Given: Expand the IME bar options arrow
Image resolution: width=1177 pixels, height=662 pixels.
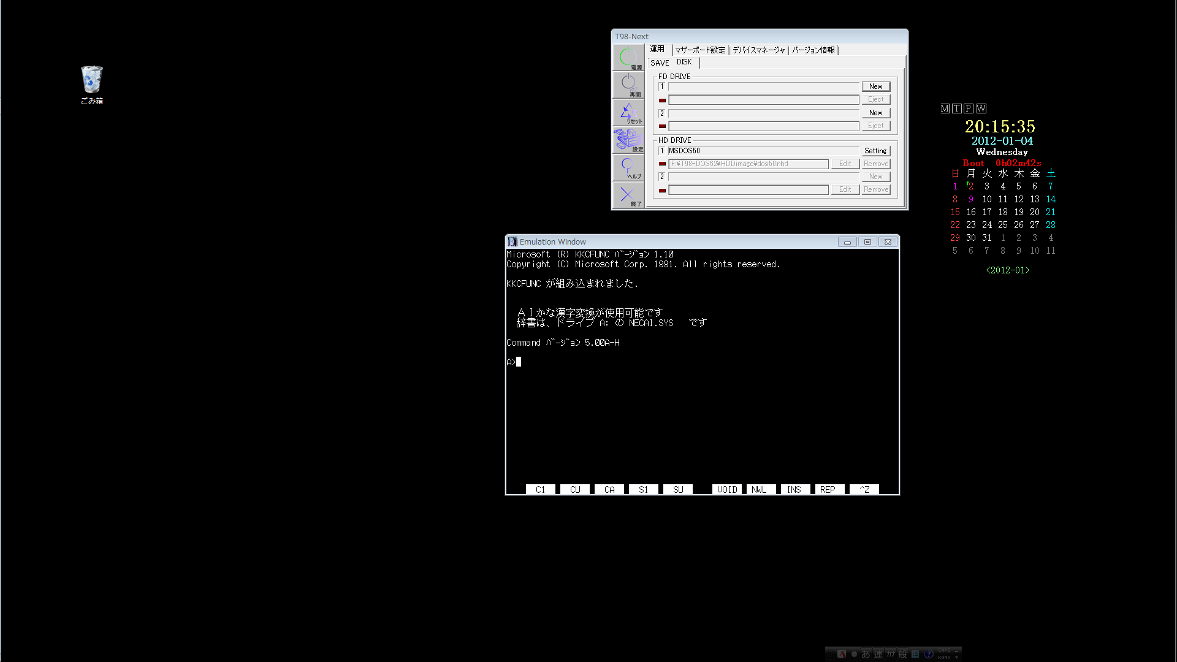Looking at the screenshot, I should click(x=956, y=657).
